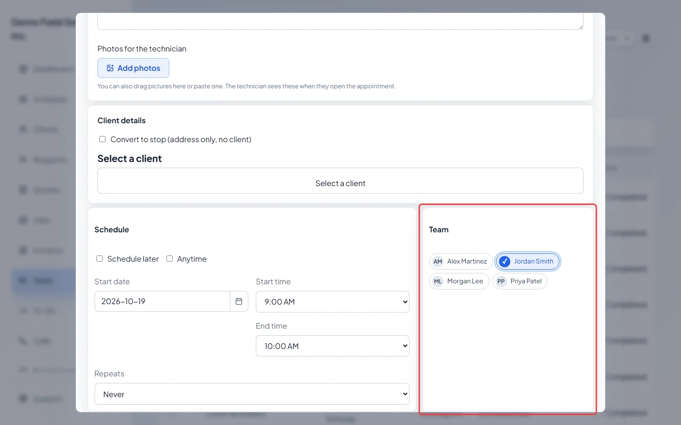Focus the start date field showing 2026-10-19
681x425 pixels.
tap(162, 301)
